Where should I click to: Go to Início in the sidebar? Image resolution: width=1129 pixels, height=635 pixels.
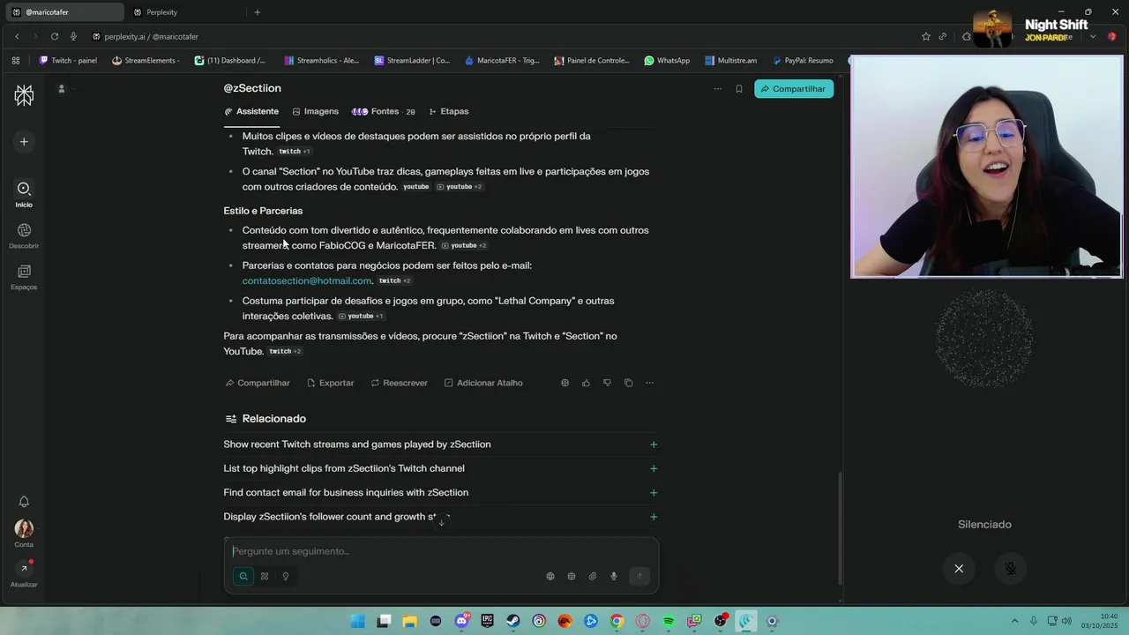click(24, 194)
